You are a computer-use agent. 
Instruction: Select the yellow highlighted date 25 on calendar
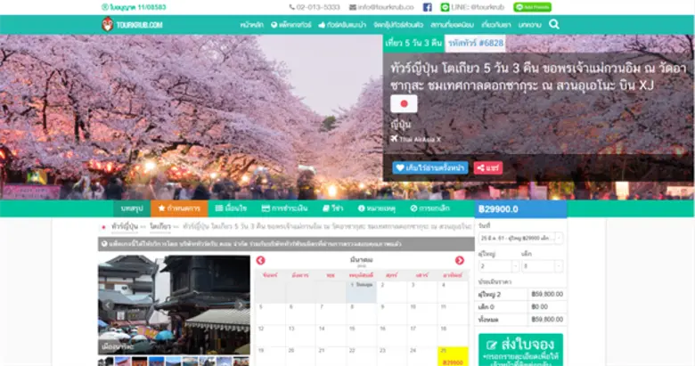pyautogui.click(x=453, y=355)
